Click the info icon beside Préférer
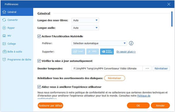Viewport: 175px width, 112px height. pyautogui.click(x=131, y=43)
